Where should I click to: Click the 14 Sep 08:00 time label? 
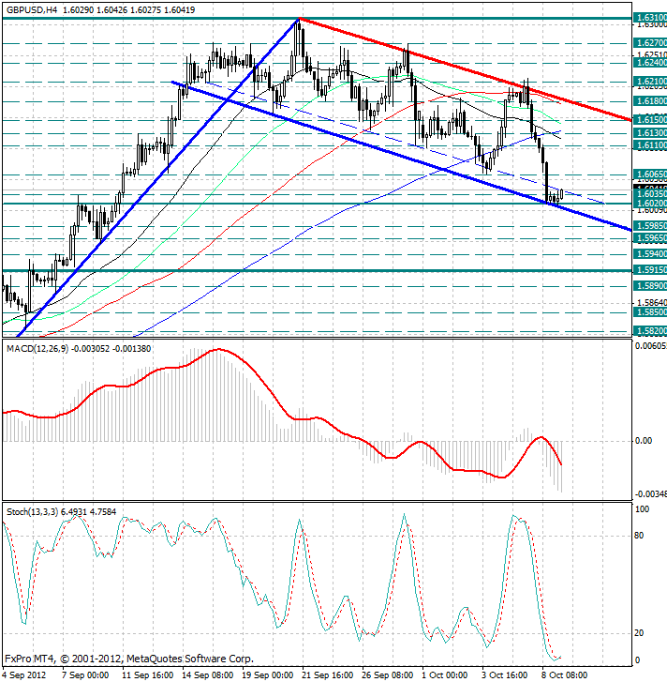207,675
